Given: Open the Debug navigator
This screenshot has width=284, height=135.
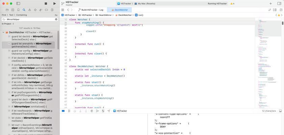Looking at the screenshot, I should tap(41, 10).
